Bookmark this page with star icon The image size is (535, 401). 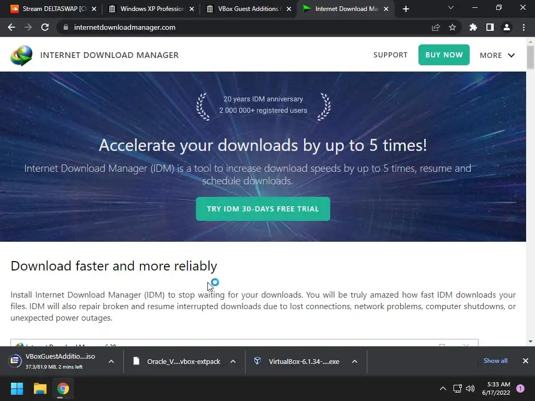pos(452,27)
